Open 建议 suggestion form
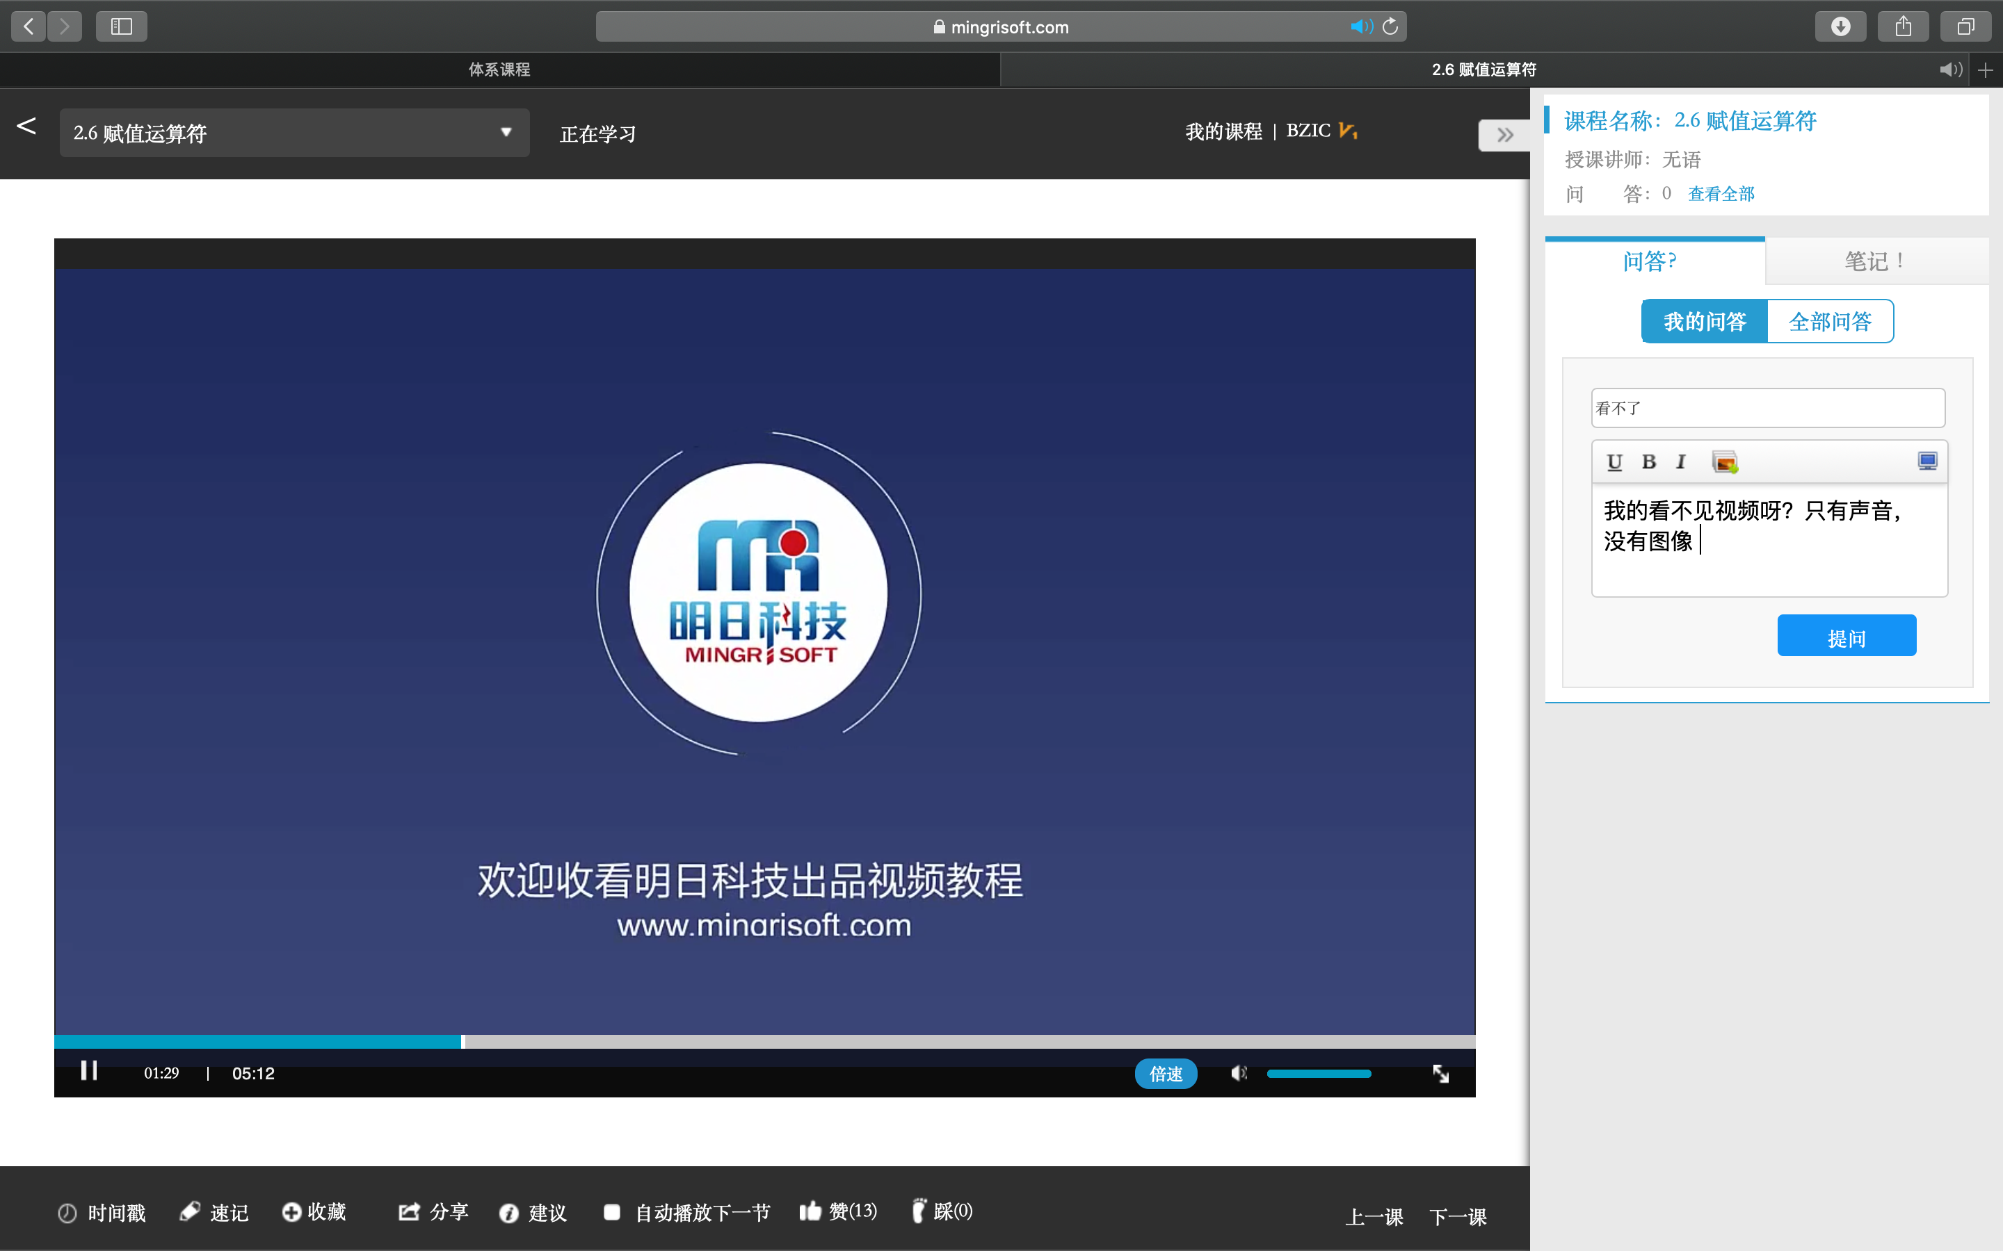This screenshot has width=2003, height=1251. [533, 1213]
